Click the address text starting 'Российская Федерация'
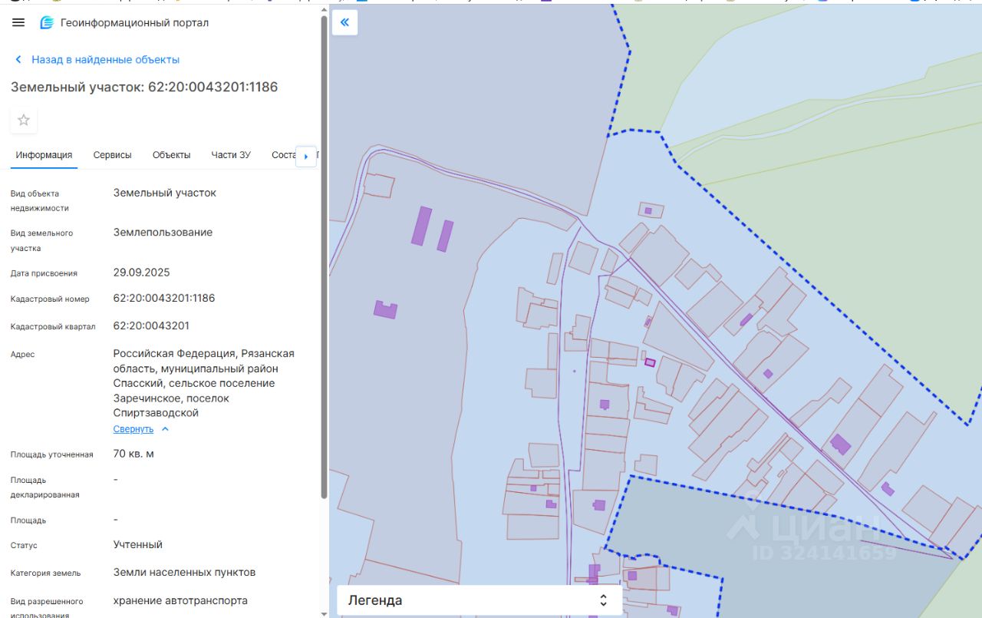982x618 pixels. click(204, 383)
